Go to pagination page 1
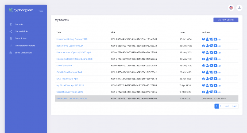The height and width of the screenshot is (133, 247). 217,106
